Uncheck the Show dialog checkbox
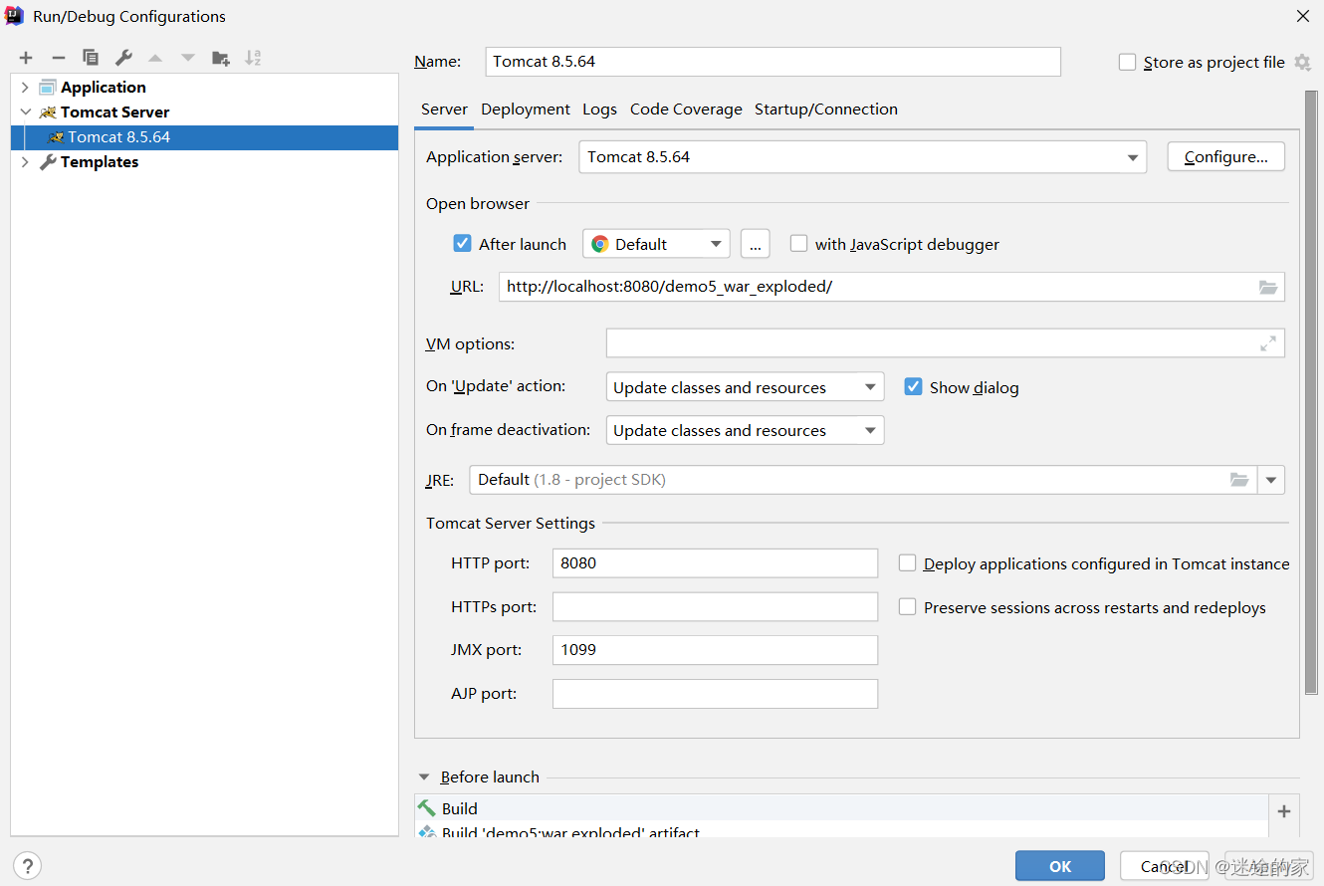The height and width of the screenshot is (886, 1324). click(x=913, y=386)
